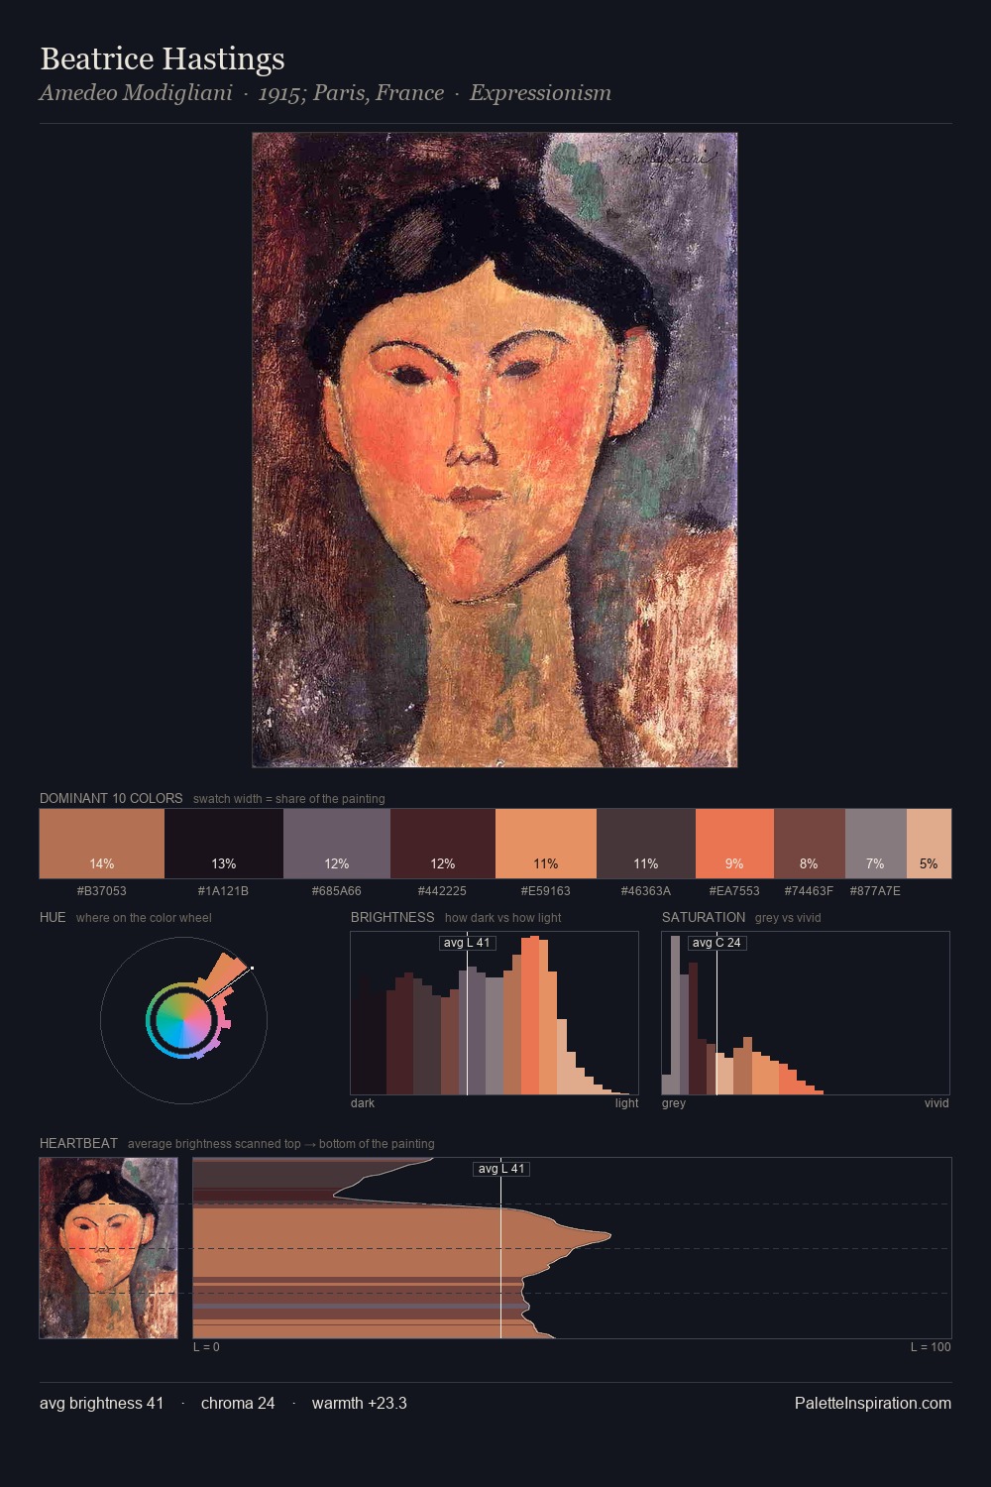The width and height of the screenshot is (991, 1487).
Task: Click the Beatrice Hastings painting image
Action: pyautogui.click(x=495, y=450)
